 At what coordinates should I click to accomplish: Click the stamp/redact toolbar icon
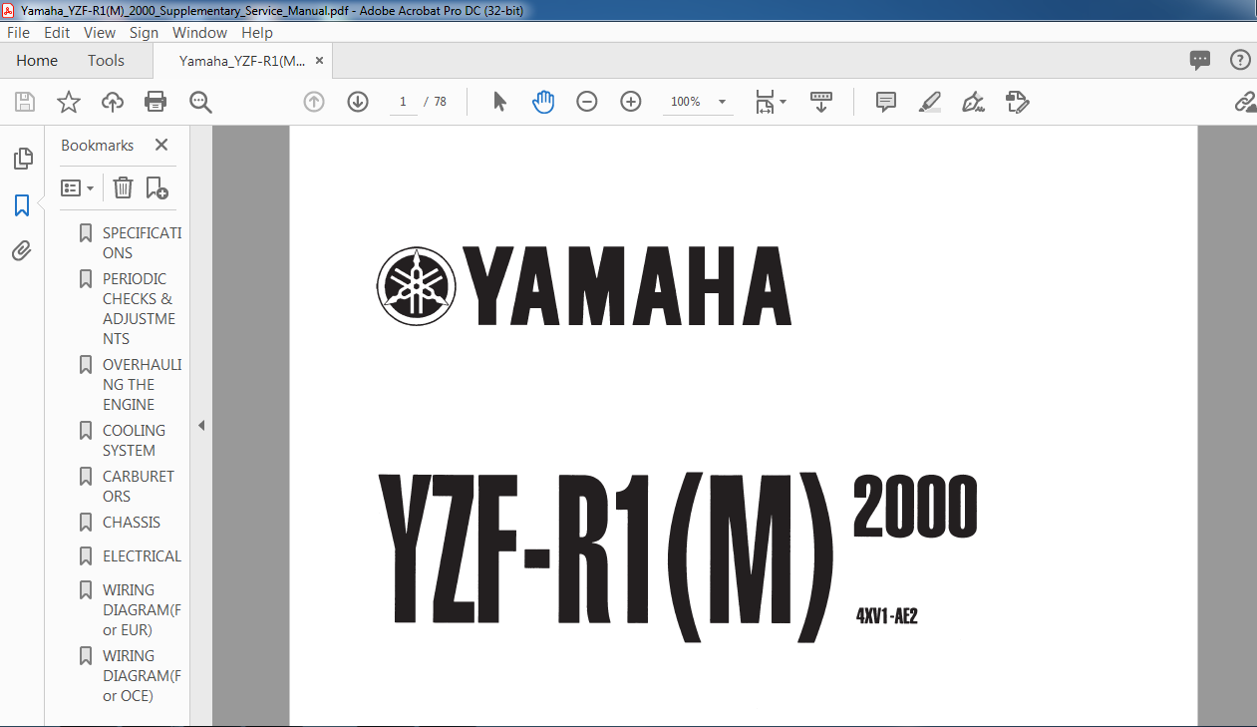[x=1017, y=102]
